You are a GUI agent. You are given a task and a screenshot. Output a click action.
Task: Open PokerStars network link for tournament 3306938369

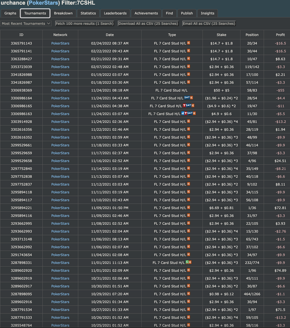point(60,90)
